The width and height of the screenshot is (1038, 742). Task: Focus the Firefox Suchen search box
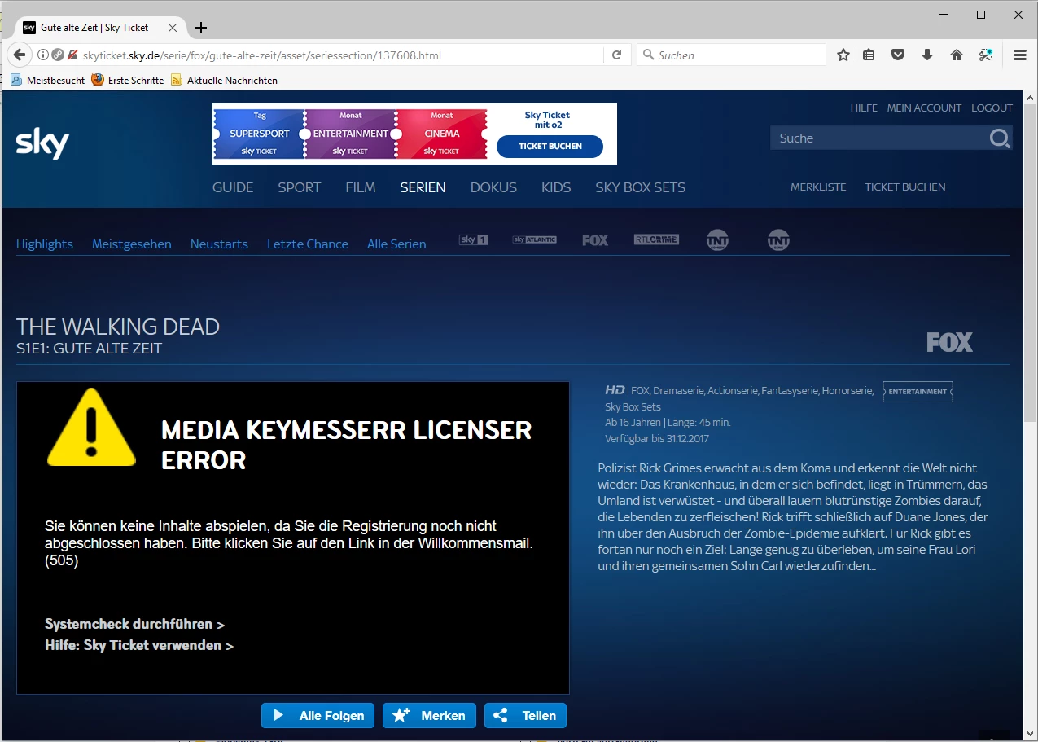tap(732, 55)
